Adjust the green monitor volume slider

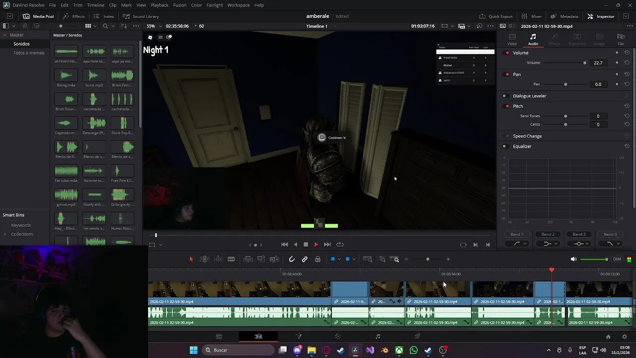coord(594,259)
